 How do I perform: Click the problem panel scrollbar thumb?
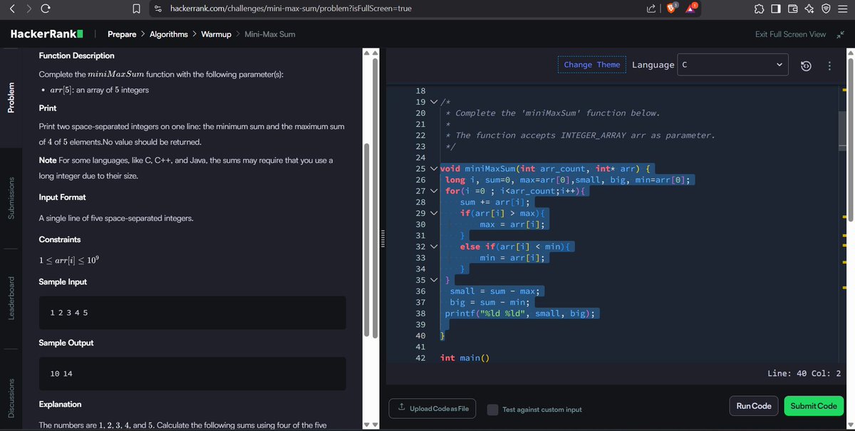pos(368,239)
